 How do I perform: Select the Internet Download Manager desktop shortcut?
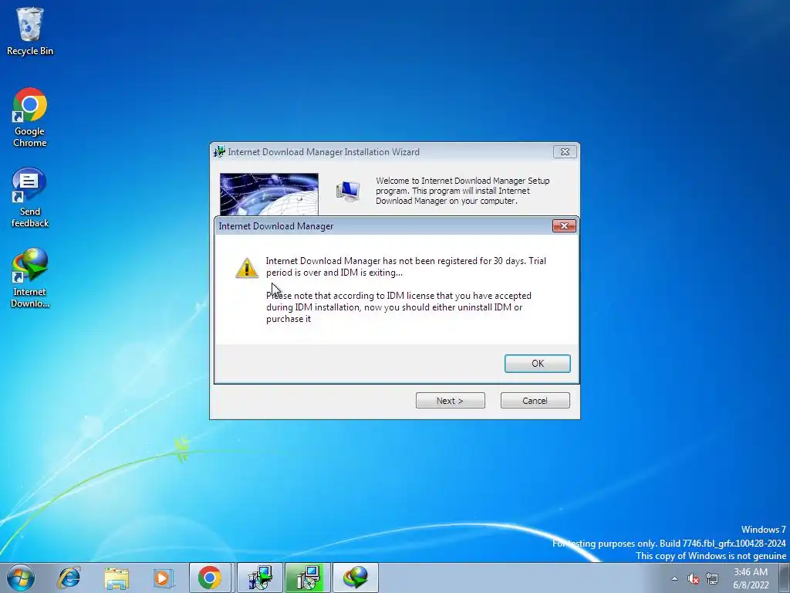[30, 278]
